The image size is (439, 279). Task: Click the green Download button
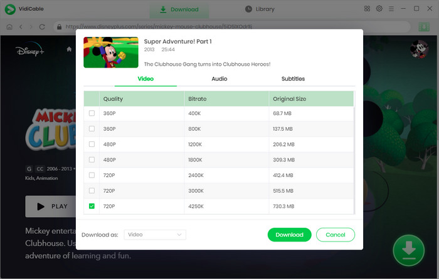point(290,235)
